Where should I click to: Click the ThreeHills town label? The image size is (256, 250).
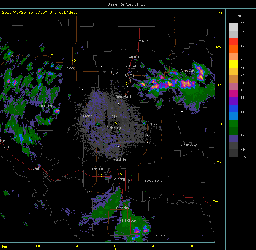coord(159,124)
